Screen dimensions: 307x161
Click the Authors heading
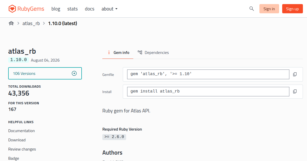(x=112, y=153)
